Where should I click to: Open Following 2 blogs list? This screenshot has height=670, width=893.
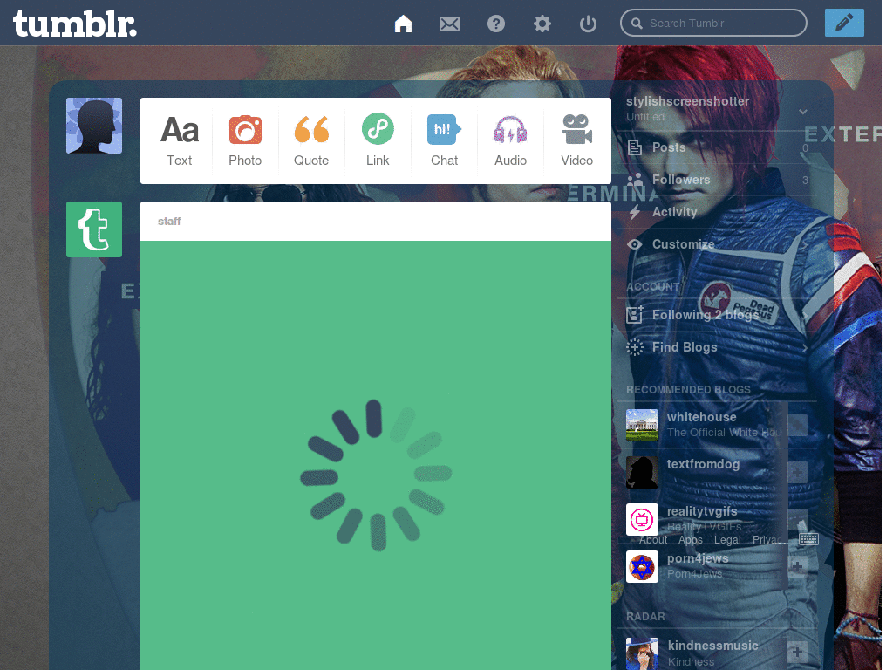tap(717, 314)
